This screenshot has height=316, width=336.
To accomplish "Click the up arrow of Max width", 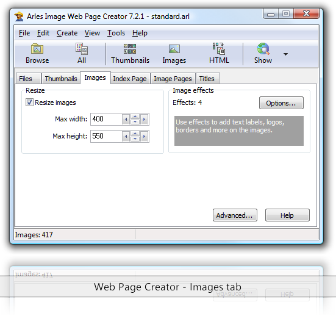I will pos(135,117).
